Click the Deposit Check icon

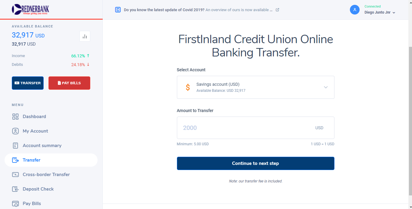click(15, 189)
